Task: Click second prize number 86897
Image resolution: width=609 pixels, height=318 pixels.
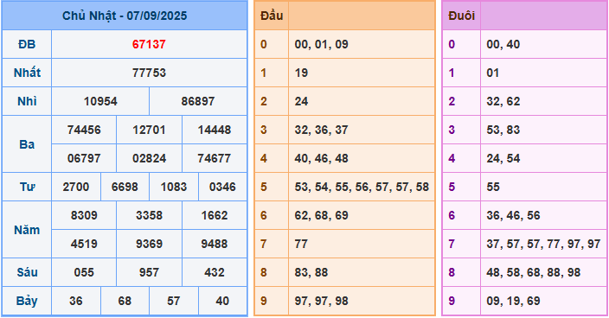Action: click(x=198, y=102)
